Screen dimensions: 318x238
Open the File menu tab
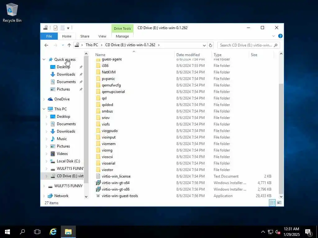click(49, 36)
